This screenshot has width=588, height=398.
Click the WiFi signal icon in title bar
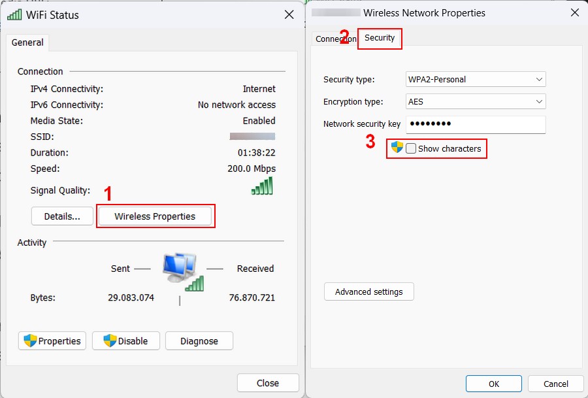14,14
